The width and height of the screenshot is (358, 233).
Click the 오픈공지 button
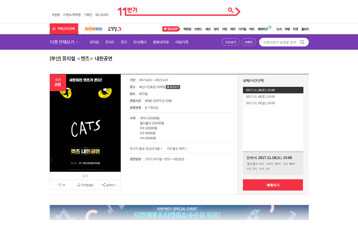pos(231,42)
